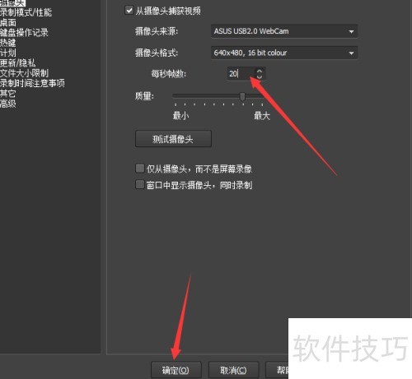The width and height of the screenshot is (412, 379).
Task: Enable 仅从摄像头，而不是屏幕录像 checkbox
Action: 140,169
